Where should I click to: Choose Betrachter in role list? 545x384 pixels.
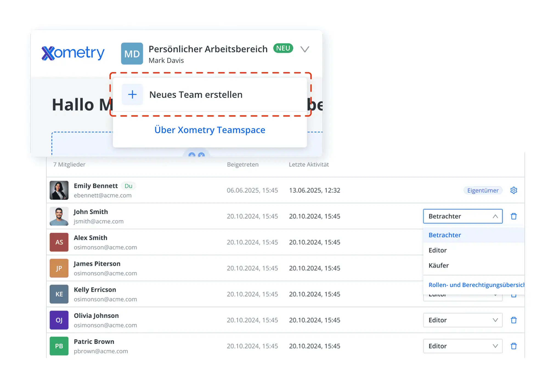point(474,235)
